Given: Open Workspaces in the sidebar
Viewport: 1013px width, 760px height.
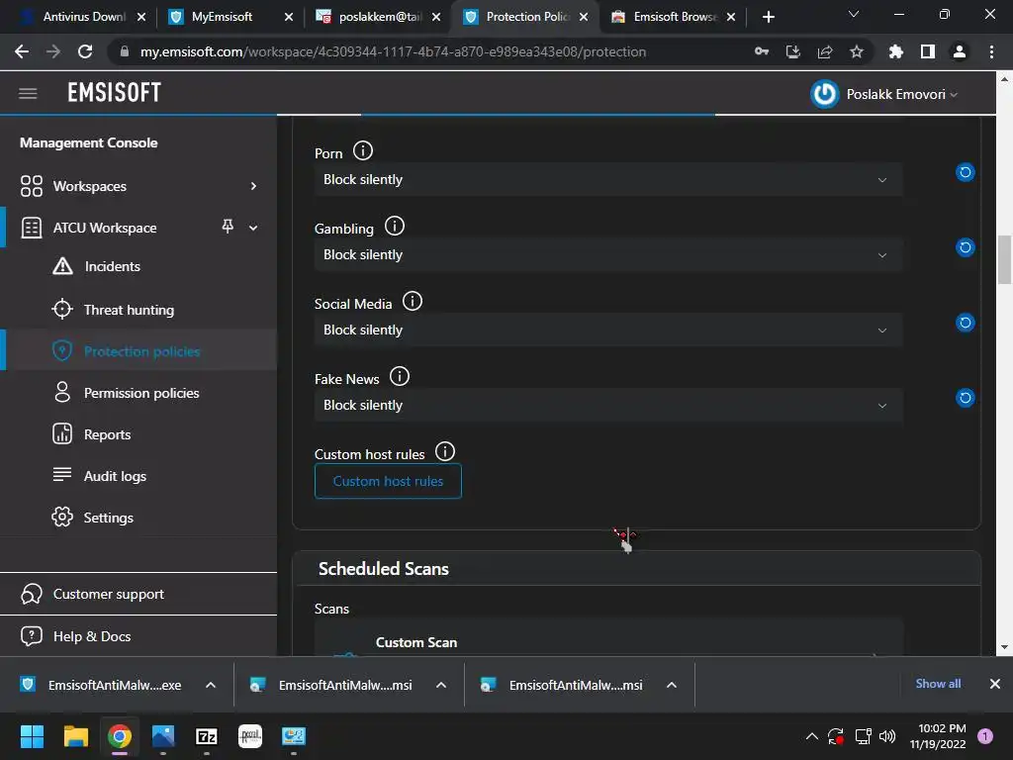Looking at the screenshot, I should pos(90,186).
